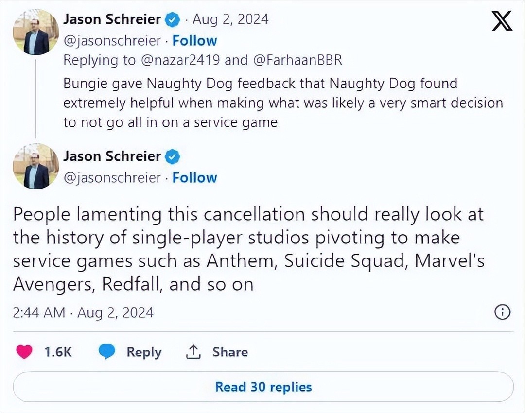Click the Aug 2, 2024 date in the first tweet header

coord(230,20)
